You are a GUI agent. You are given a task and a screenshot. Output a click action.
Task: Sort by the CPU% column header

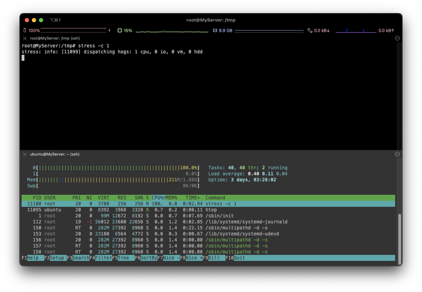tap(158, 198)
